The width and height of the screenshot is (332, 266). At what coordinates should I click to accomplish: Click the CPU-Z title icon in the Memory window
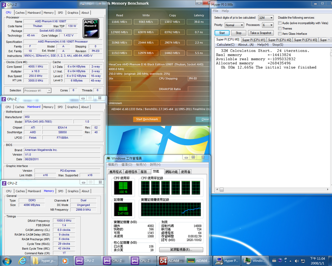coord(4,183)
